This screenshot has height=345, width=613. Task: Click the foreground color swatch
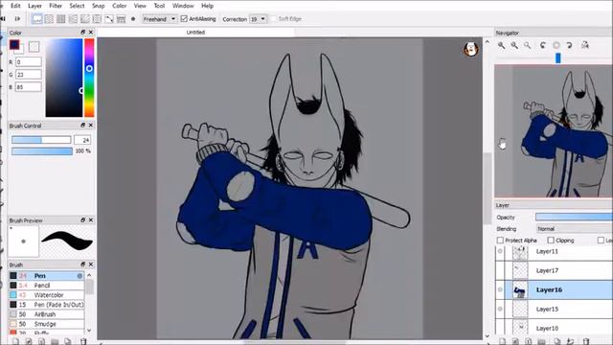[x=14, y=45]
